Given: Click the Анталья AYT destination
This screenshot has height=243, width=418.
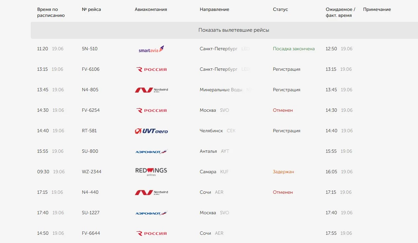Looking at the screenshot, I should coord(214,151).
